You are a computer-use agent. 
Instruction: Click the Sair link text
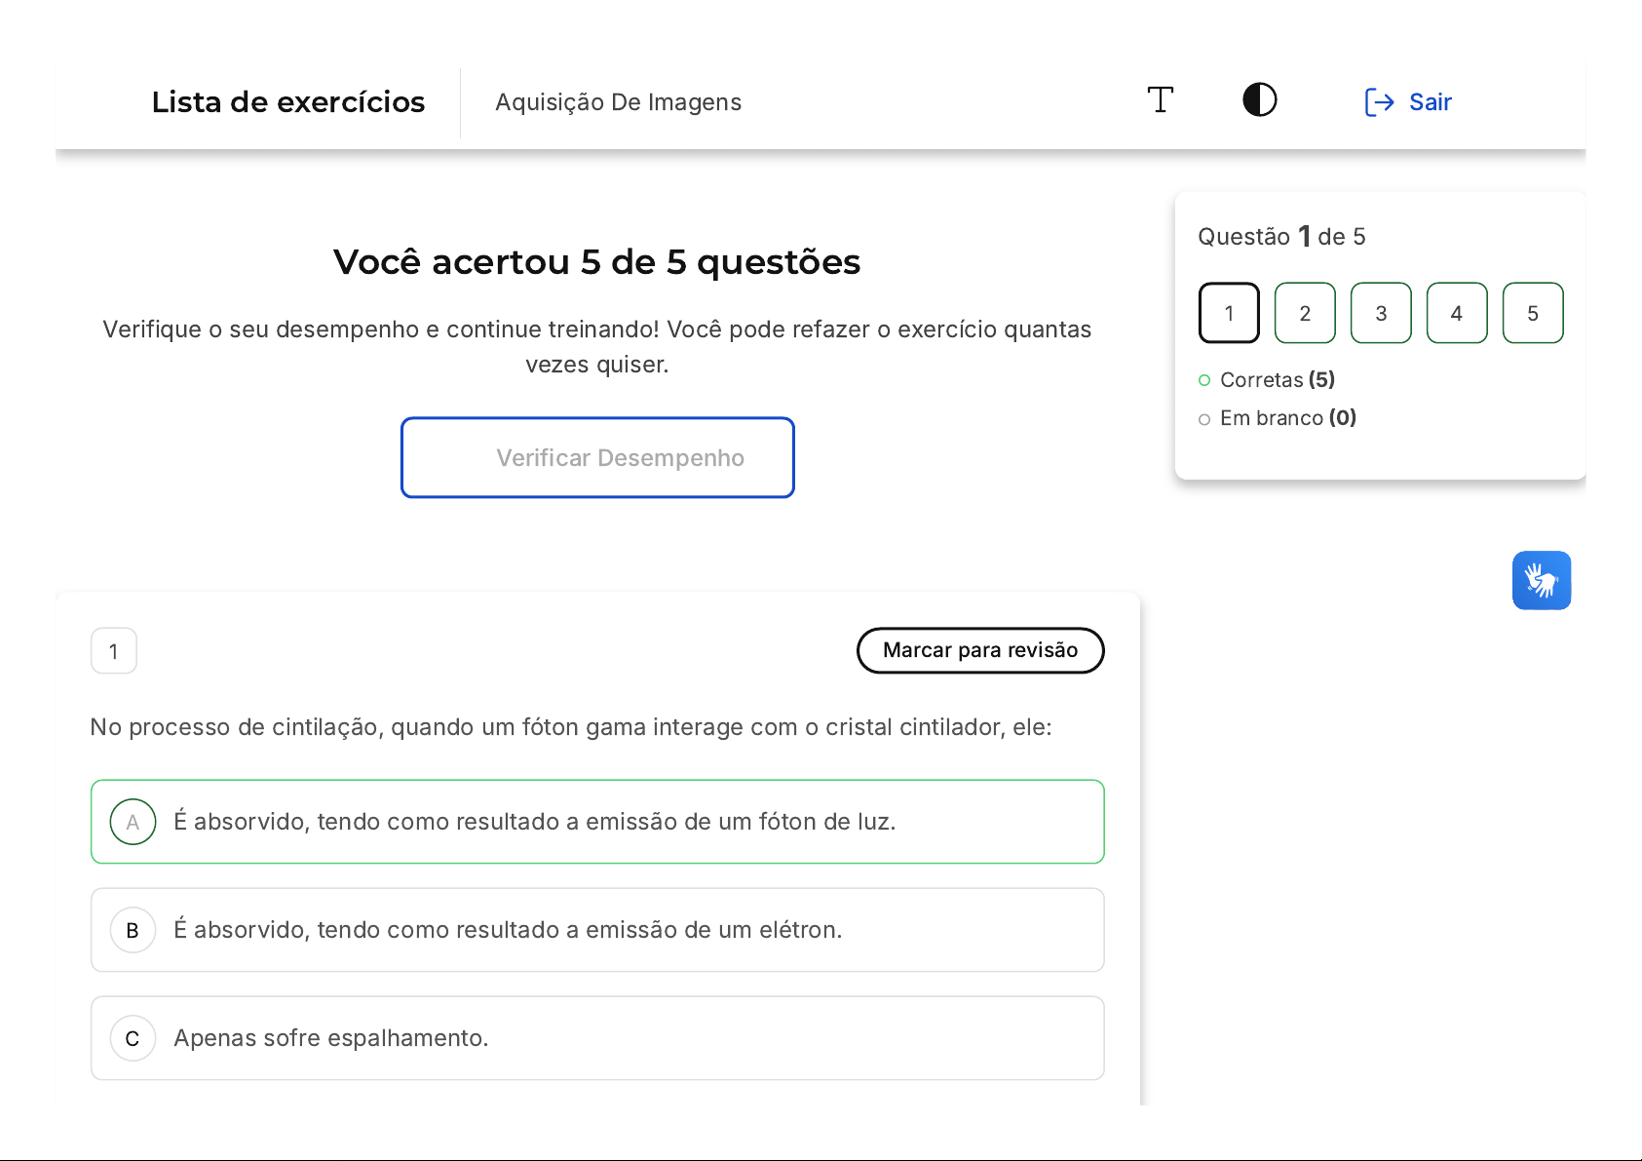coord(1430,102)
